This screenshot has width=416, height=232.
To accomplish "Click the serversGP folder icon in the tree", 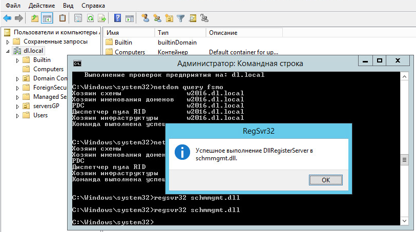I will (26, 106).
